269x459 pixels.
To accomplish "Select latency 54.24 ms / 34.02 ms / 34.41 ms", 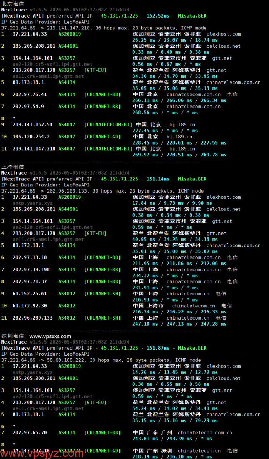I will pyautogui.click(x=175, y=408).
